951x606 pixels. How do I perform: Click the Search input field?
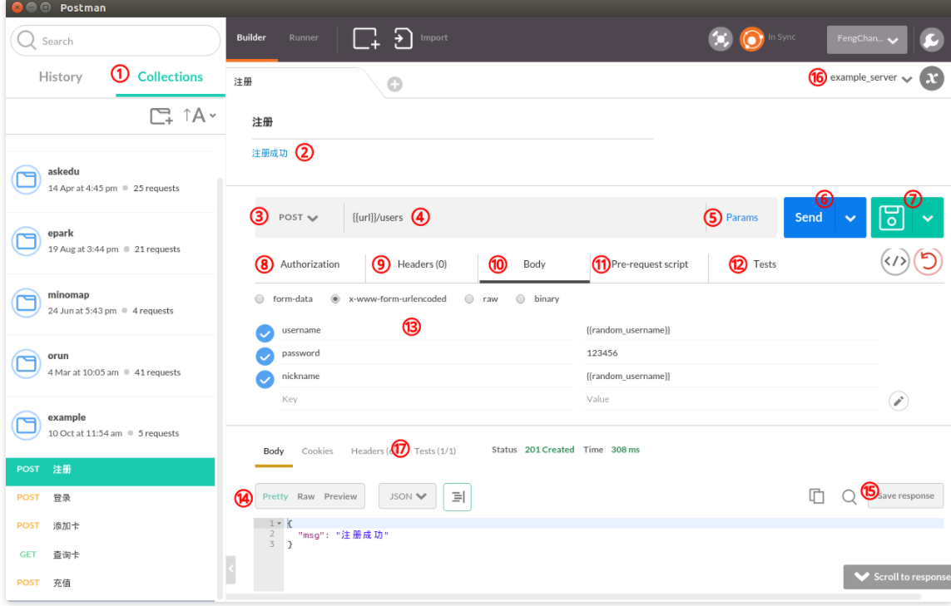pyautogui.click(x=116, y=41)
